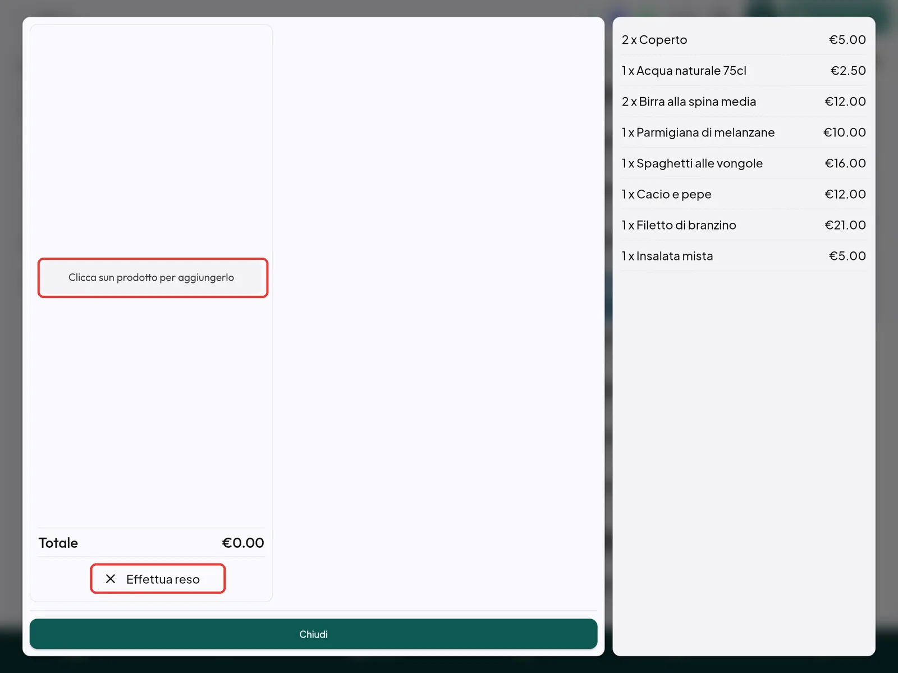Click the Cacio e pepe row
The width and height of the screenshot is (898, 673).
click(744, 194)
